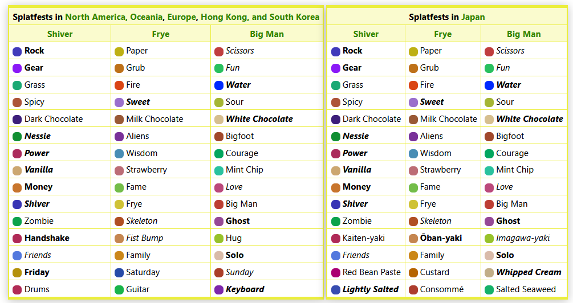The height and width of the screenshot is (303, 573).
Task: Click the purple swatch beside Keyboard
Action: click(x=219, y=290)
